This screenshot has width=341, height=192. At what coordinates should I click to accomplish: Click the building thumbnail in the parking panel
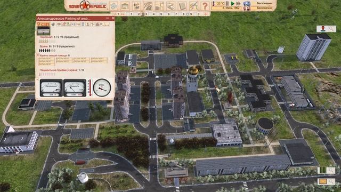(x=43, y=31)
